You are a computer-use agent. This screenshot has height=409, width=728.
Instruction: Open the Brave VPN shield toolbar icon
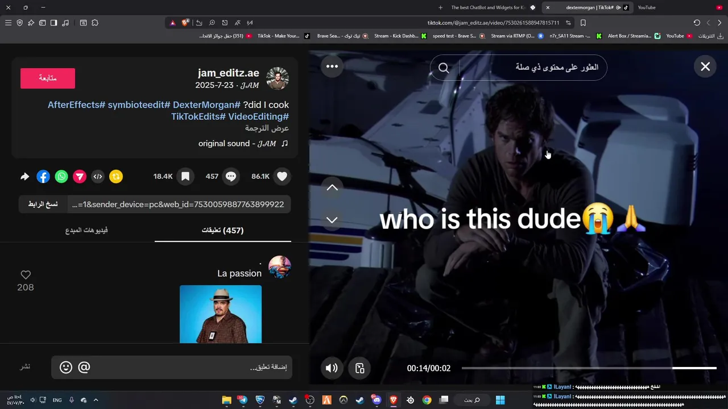(x=20, y=23)
